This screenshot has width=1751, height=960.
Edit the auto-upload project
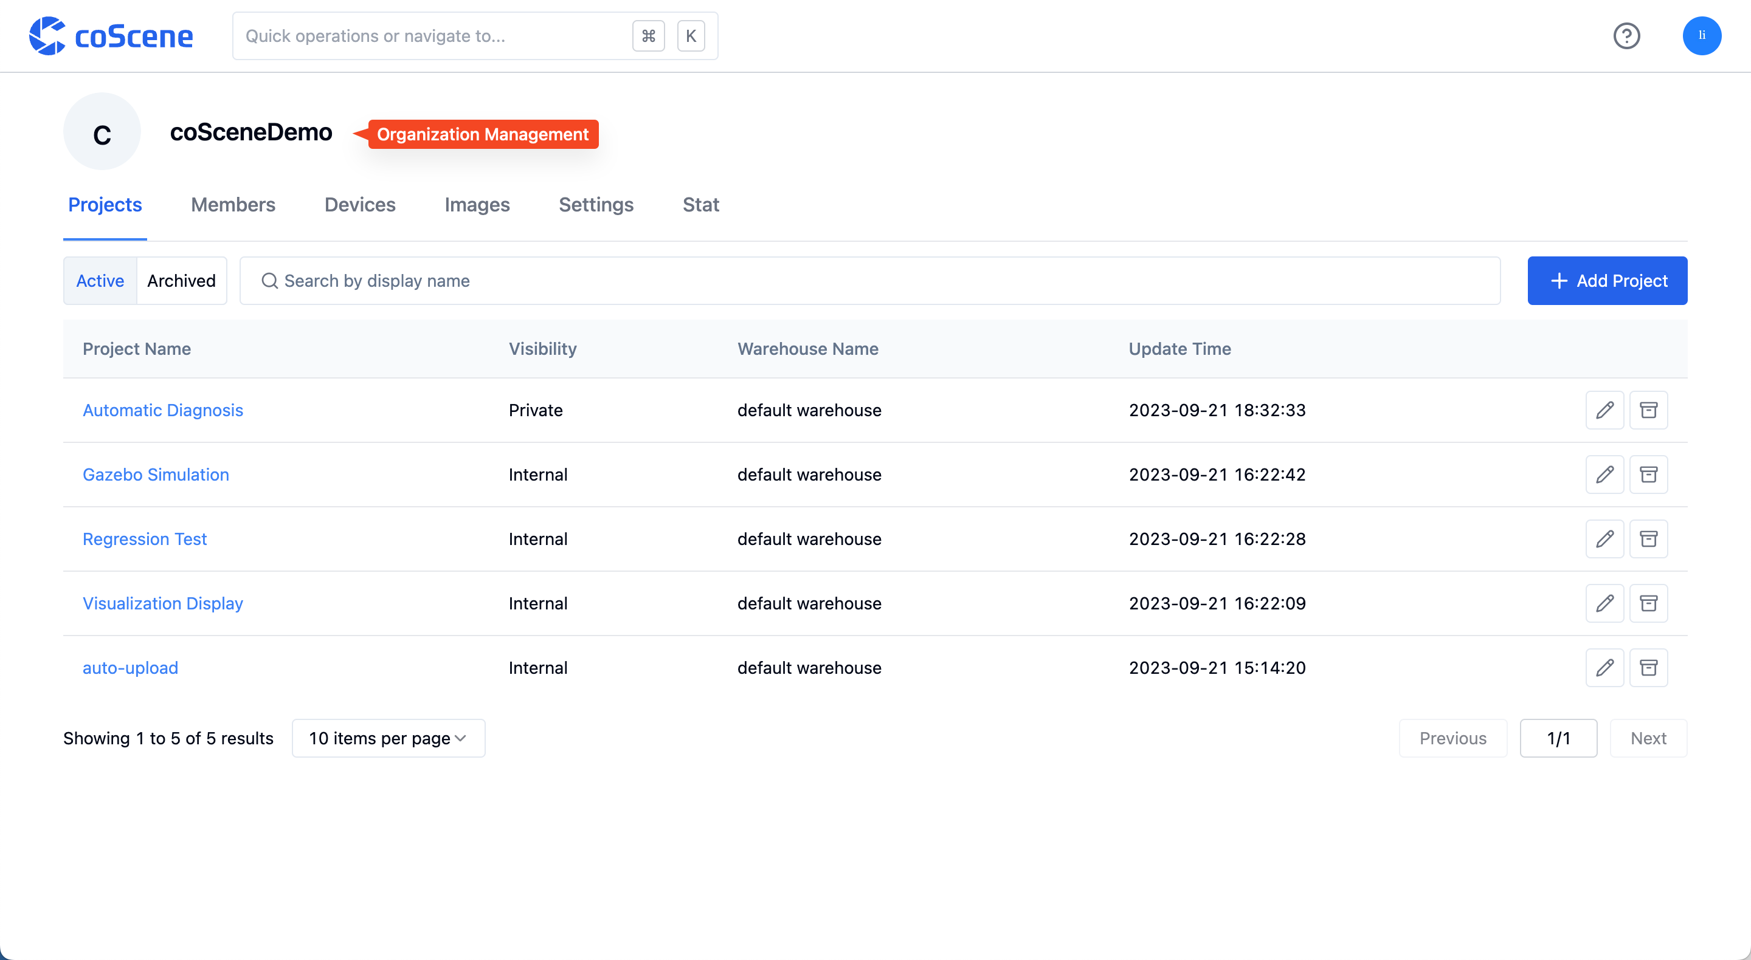click(1604, 668)
